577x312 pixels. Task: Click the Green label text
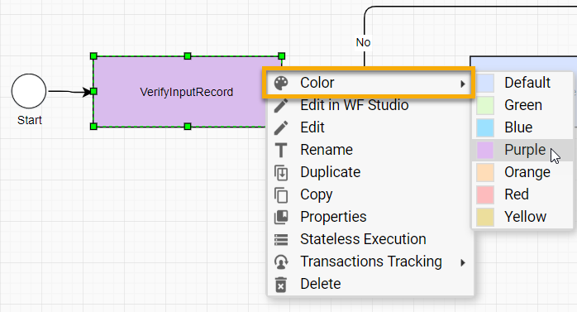tap(523, 105)
